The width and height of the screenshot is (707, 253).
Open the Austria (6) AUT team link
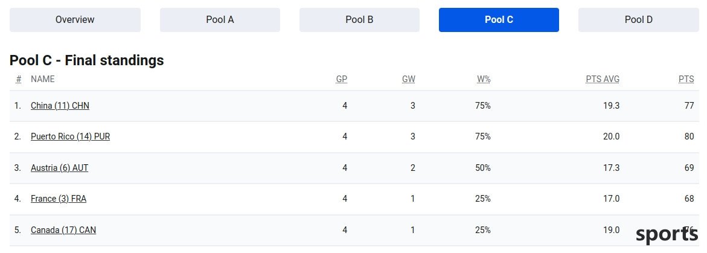(60, 168)
